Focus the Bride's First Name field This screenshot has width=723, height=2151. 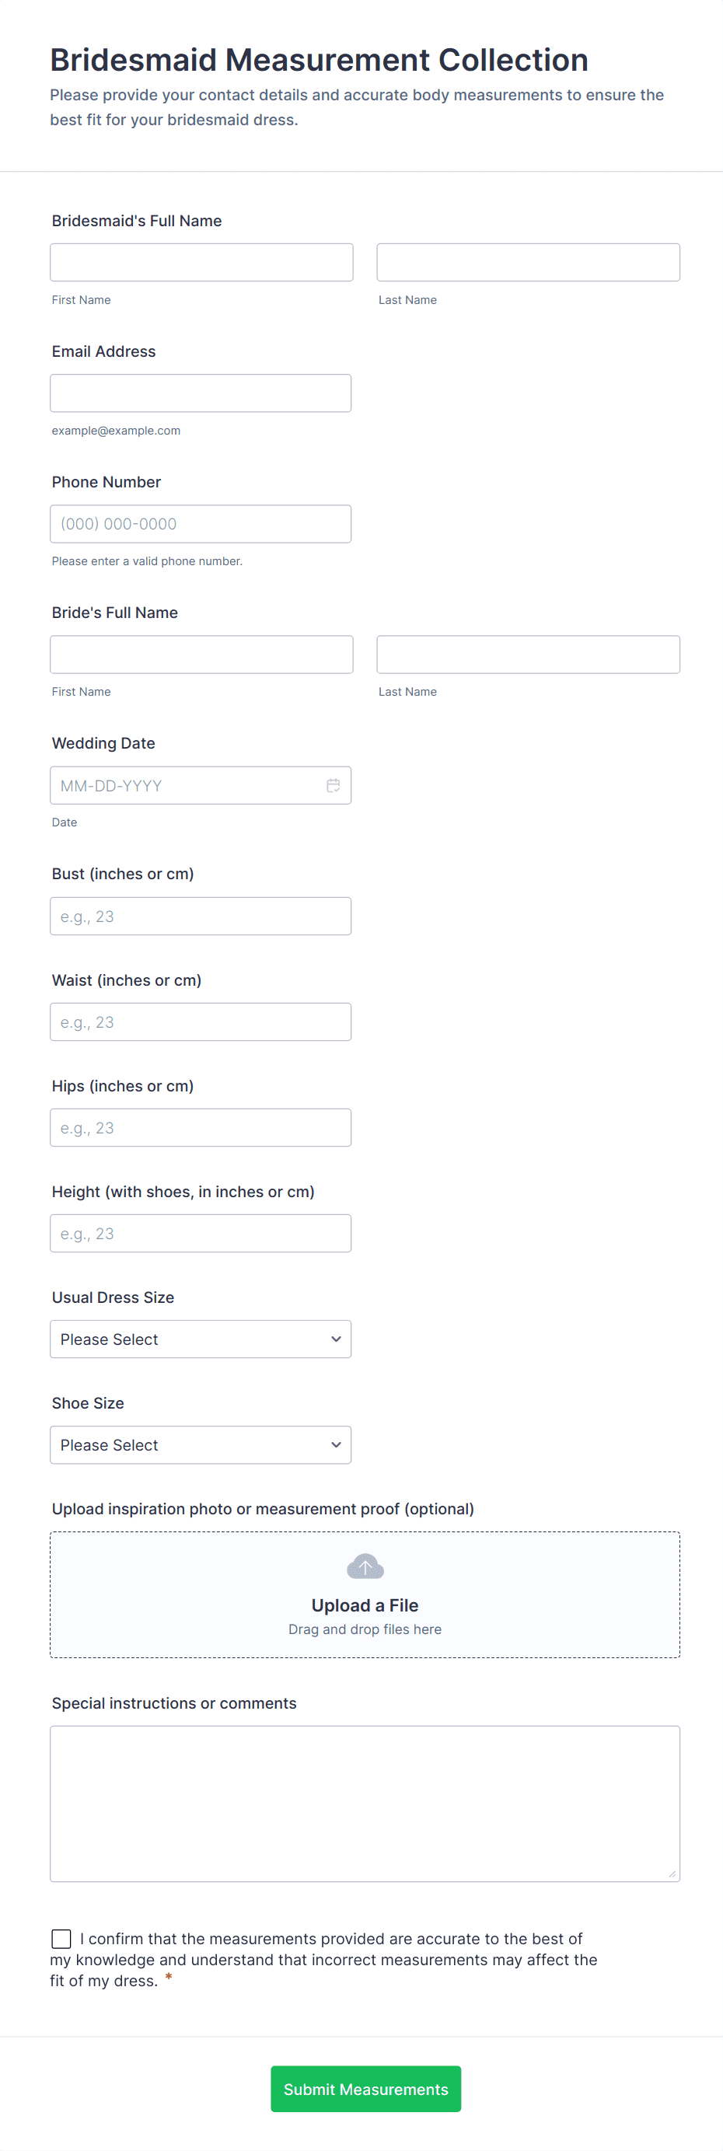(x=201, y=655)
